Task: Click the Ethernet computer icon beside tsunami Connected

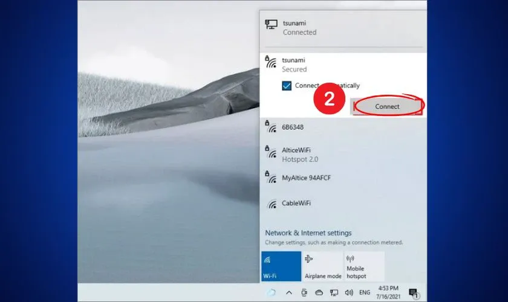Action: 271,24
